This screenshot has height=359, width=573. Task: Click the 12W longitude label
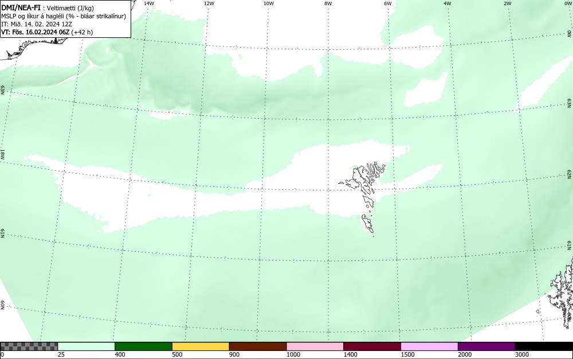click(209, 3)
